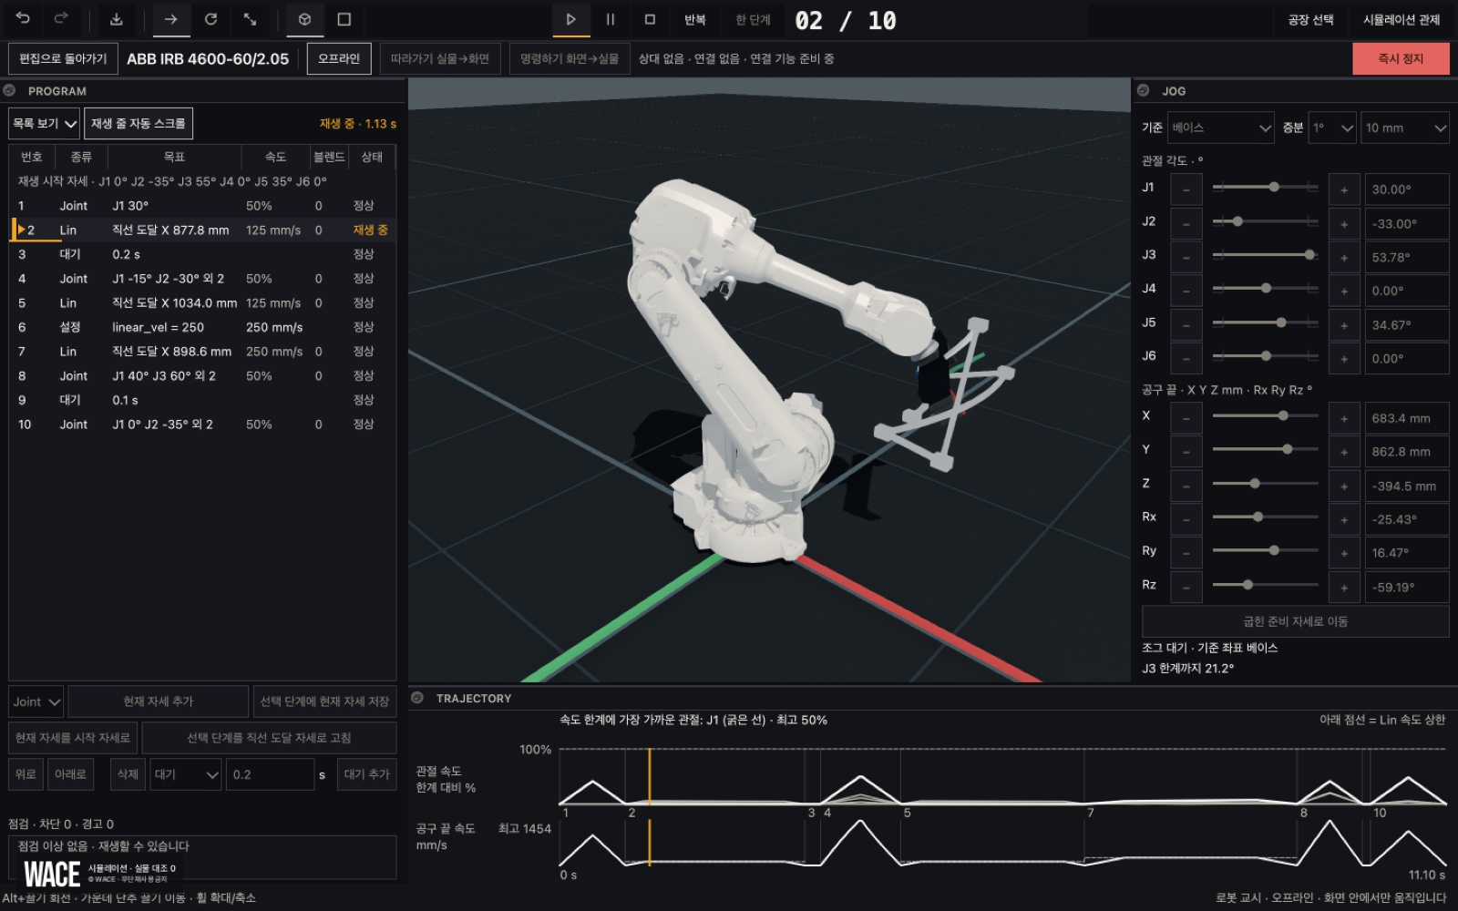Click the download/import icon in top toolbar

click(117, 19)
